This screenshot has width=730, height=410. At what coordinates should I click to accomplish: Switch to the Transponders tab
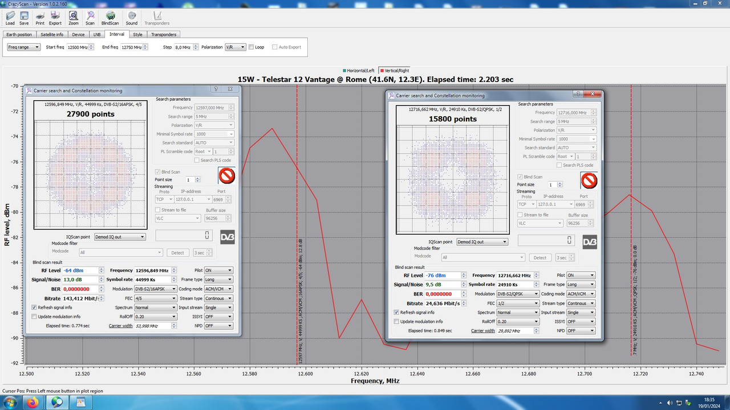[164, 34]
